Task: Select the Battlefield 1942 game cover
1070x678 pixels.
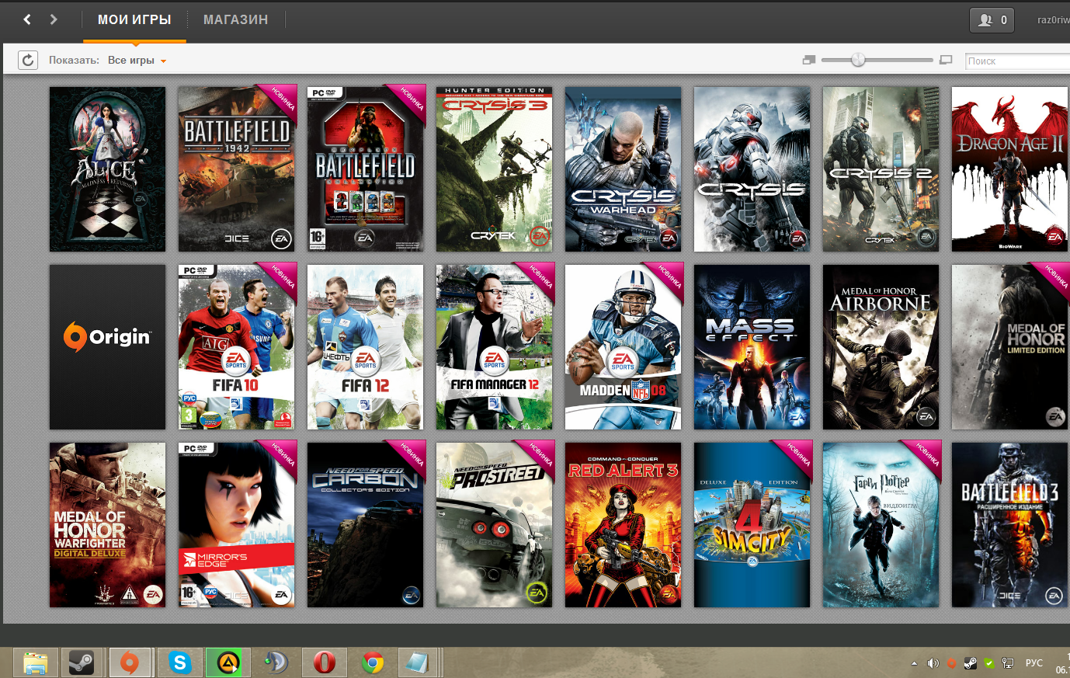Action: click(236, 169)
